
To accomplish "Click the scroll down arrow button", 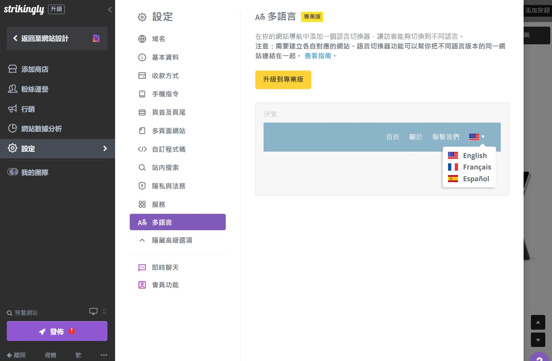I will coord(538,340).
